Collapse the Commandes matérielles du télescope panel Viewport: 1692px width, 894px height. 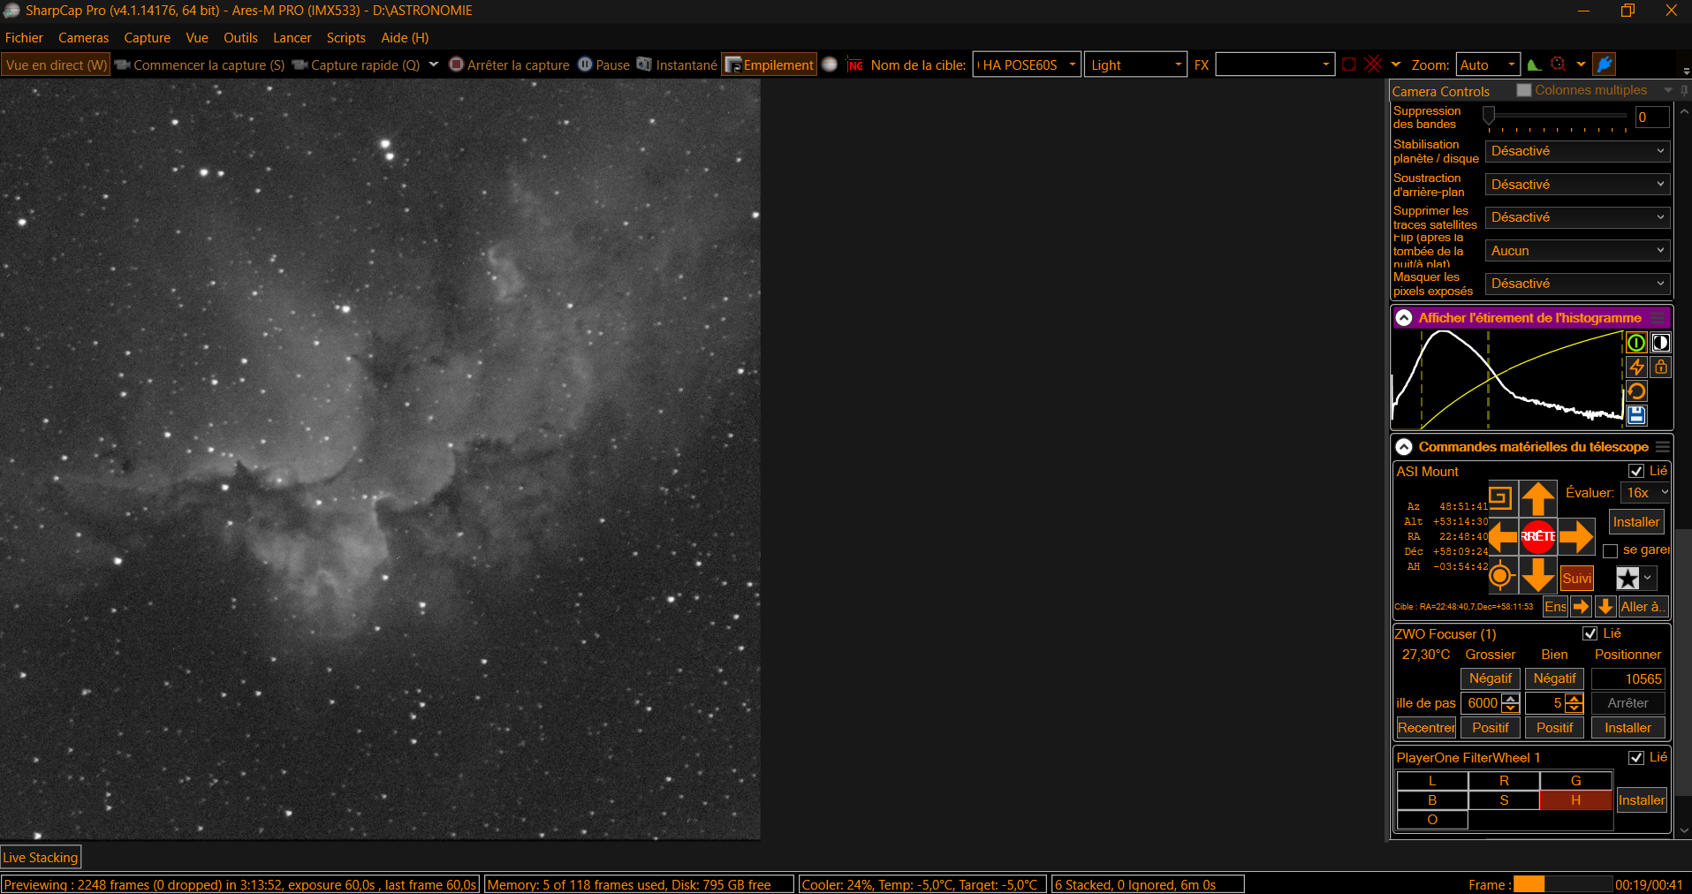pos(1404,447)
